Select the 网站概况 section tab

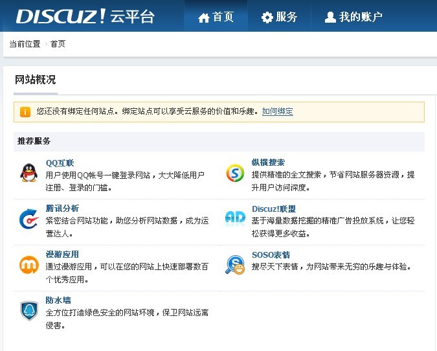[x=36, y=80]
